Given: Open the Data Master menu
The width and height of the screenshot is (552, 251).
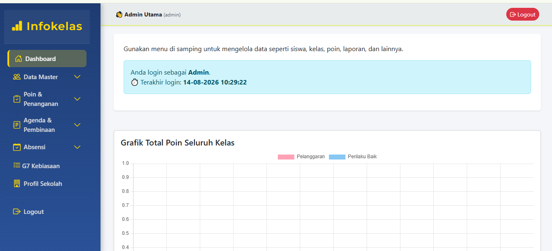Looking at the screenshot, I should point(47,77).
